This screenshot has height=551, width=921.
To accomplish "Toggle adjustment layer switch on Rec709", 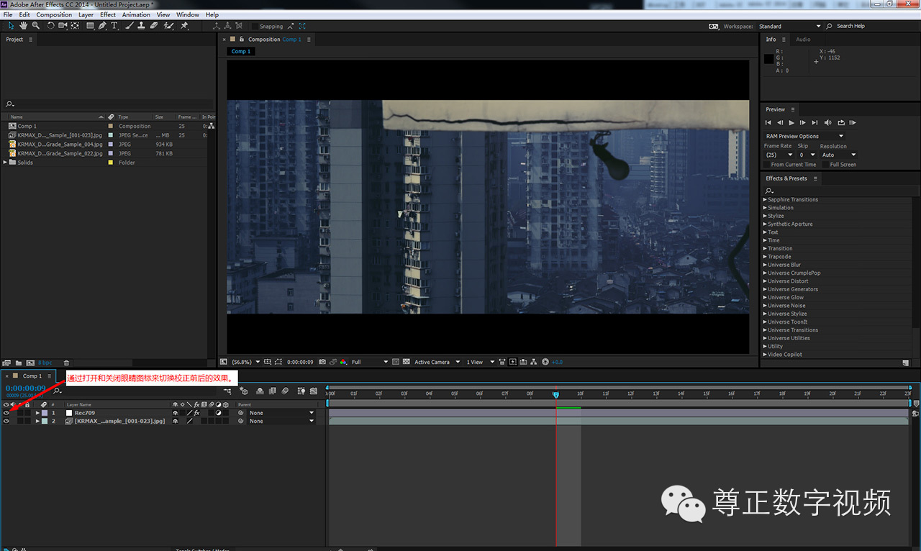I will tap(218, 413).
